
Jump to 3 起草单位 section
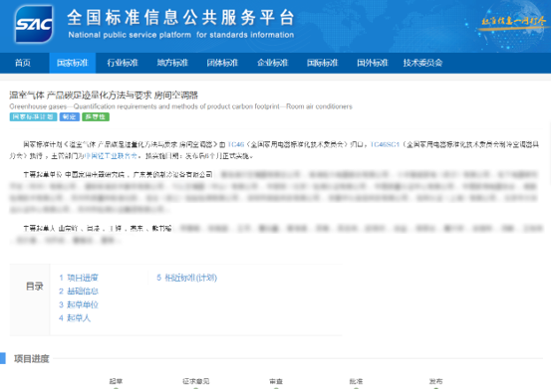pos(79,304)
